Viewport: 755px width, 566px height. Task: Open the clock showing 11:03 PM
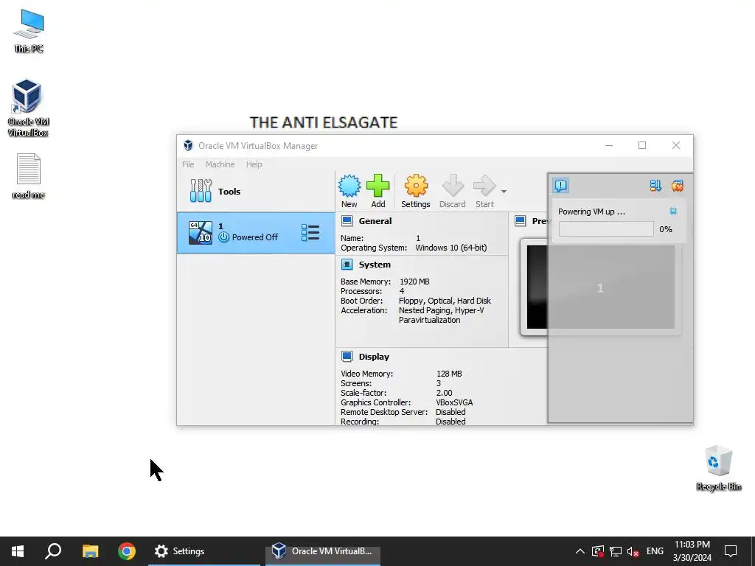coord(692,551)
